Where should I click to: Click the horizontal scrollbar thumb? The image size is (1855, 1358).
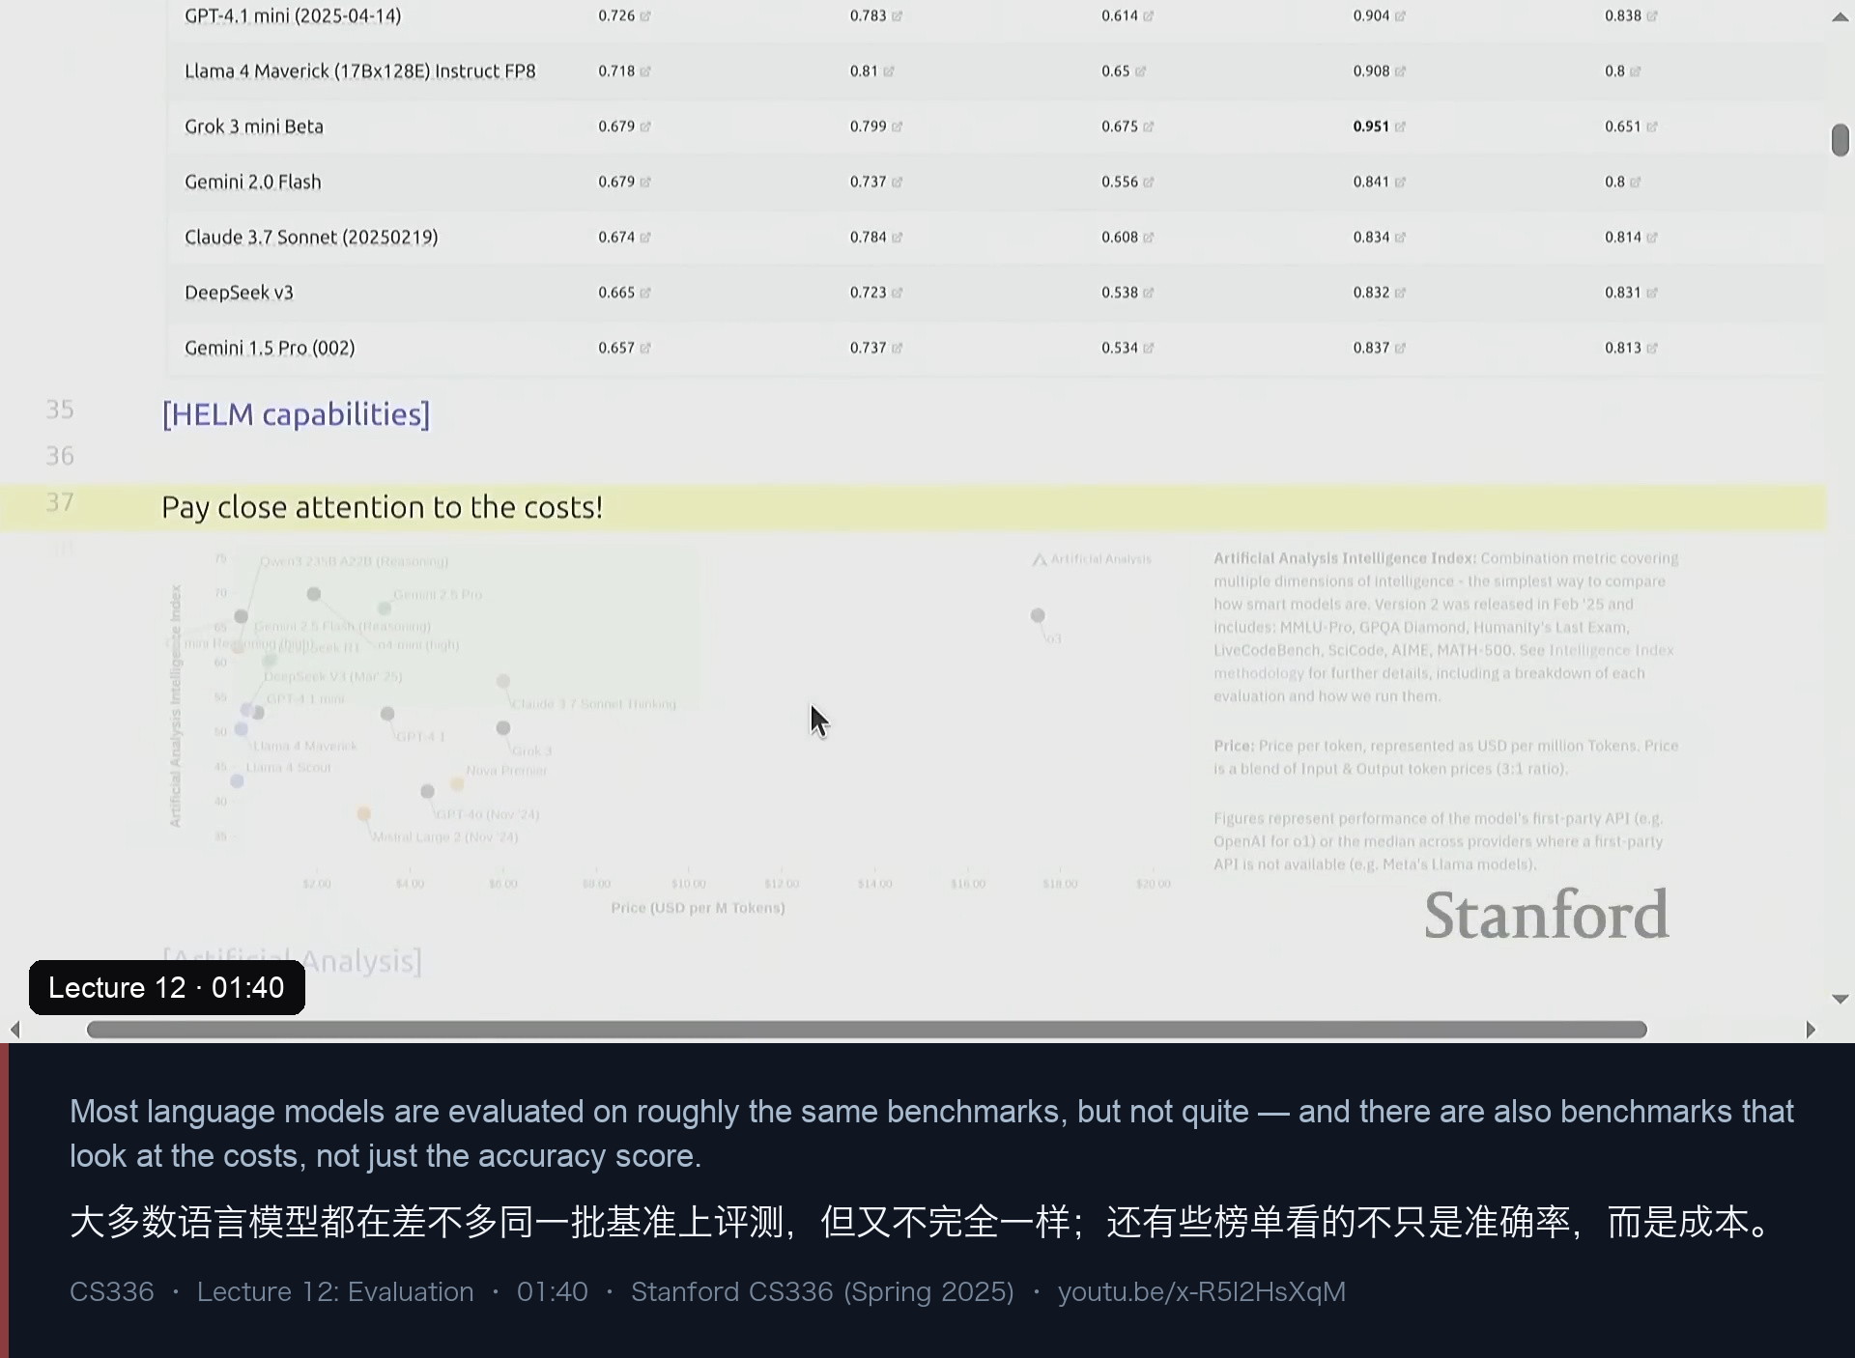pos(867,1030)
